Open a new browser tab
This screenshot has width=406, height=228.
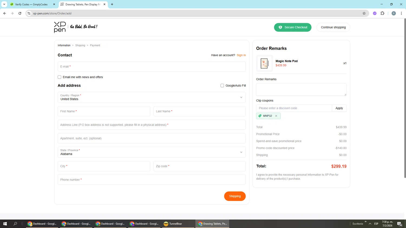point(112,4)
